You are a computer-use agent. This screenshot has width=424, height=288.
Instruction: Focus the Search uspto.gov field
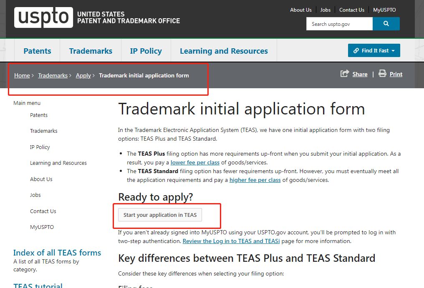pos(339,24)
